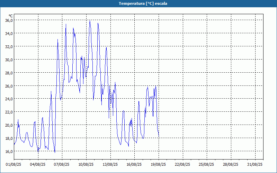This screenshot has height=173, width=277.
Task: Click the 13/08/25 date label
Action: click(x=110, y=165)
